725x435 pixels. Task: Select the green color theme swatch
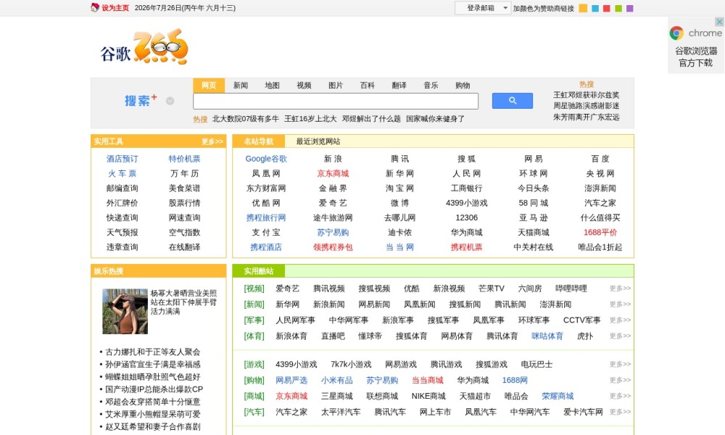coord(618,8)
